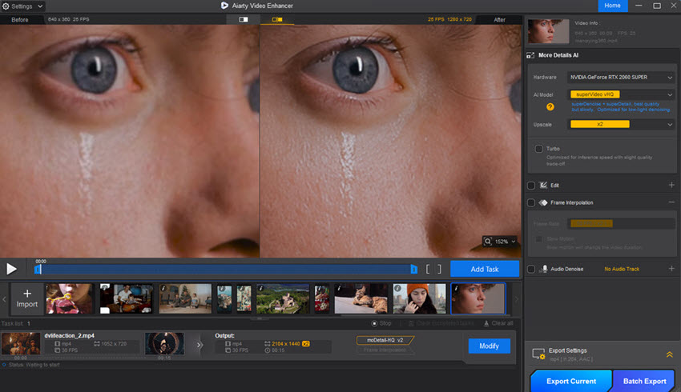This screenshot has height=392, width=681.
Task: Expand task arrow next to dvlifeaction_2.mp4
Action: point(199,345)
